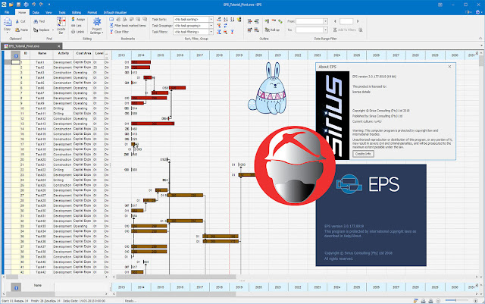Image resolution: width=485 pixels, height=304 pixels.
Task: Switch to the Format ribbon tab
Action: tap(92, 12)
